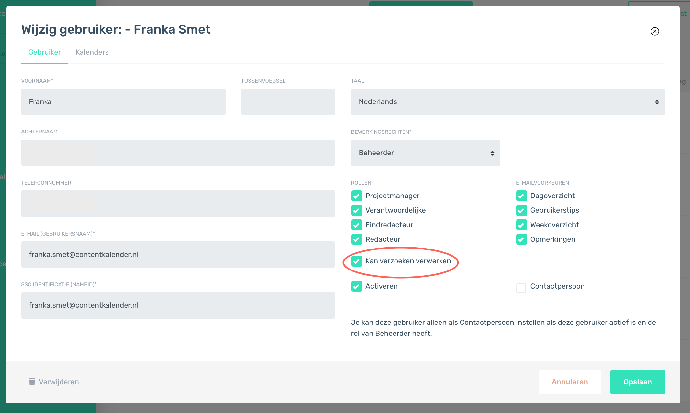
Task: Switch to the Kalenders tab
Action: pos(92,52)
